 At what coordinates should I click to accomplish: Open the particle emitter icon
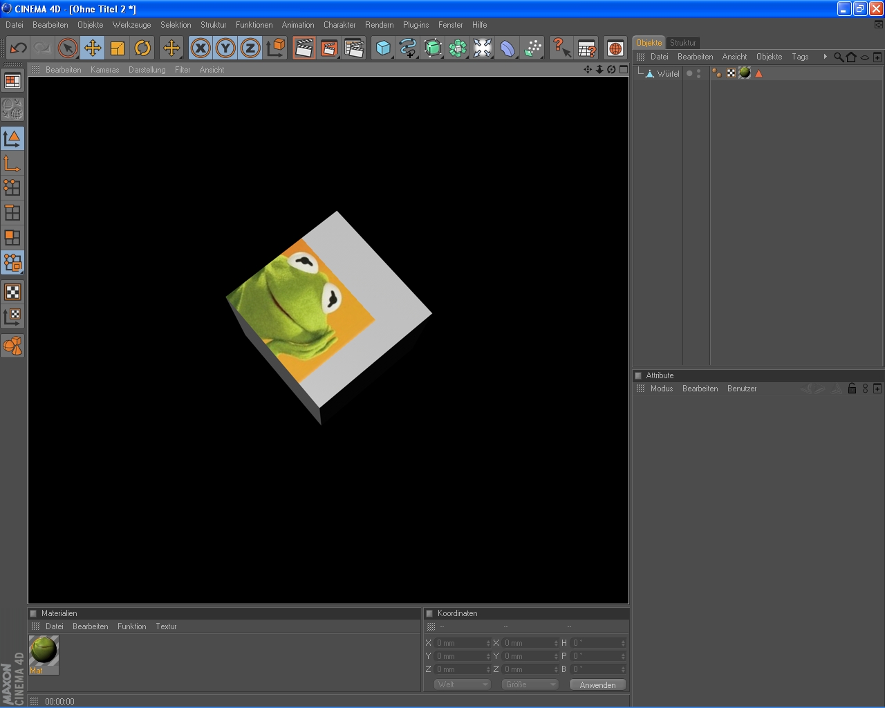pos(532,48)
